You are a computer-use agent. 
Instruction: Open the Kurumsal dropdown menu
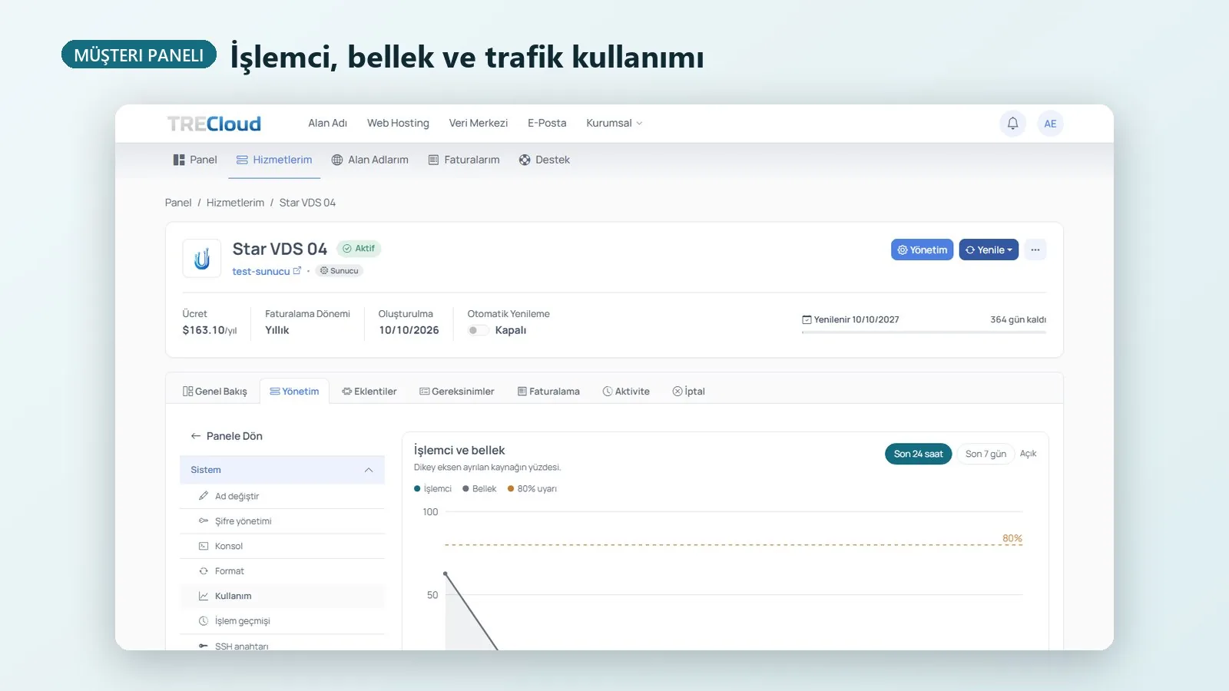tap(614, 123)
